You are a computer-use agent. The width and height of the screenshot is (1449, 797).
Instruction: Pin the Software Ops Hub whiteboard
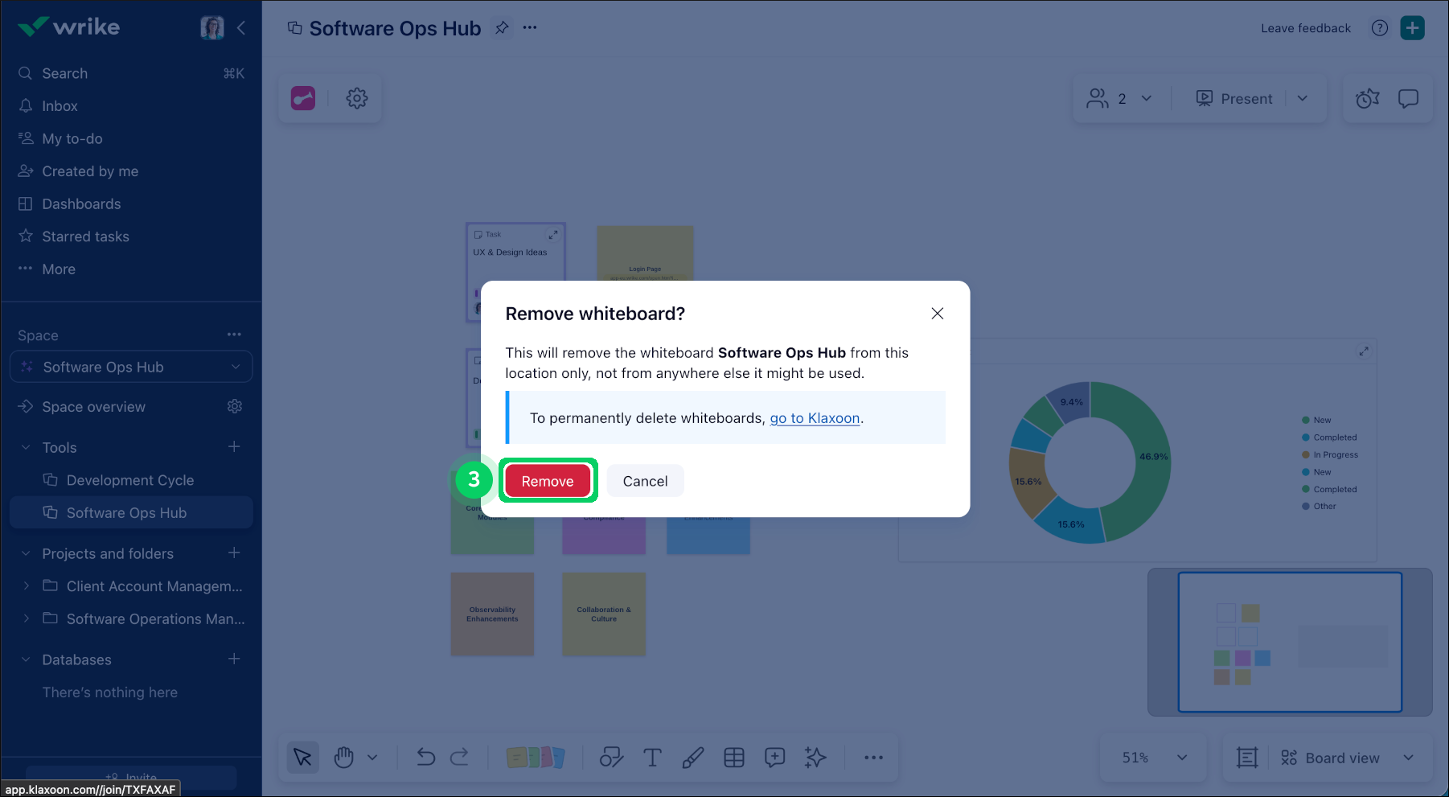tap(502, 28)
